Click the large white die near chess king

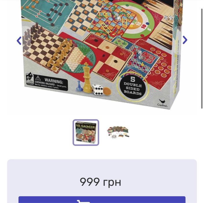pyautogui.click(x=98, y=90)
